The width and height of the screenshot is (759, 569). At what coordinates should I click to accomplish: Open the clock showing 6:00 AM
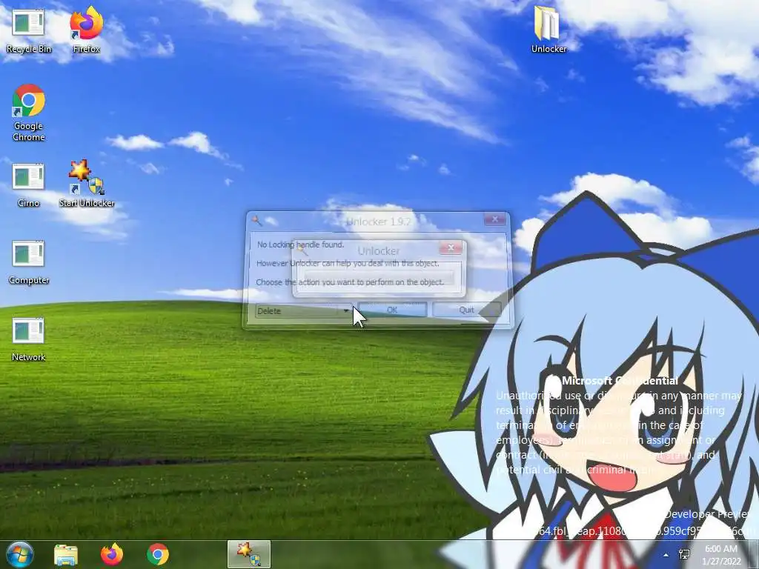(721, 554)
